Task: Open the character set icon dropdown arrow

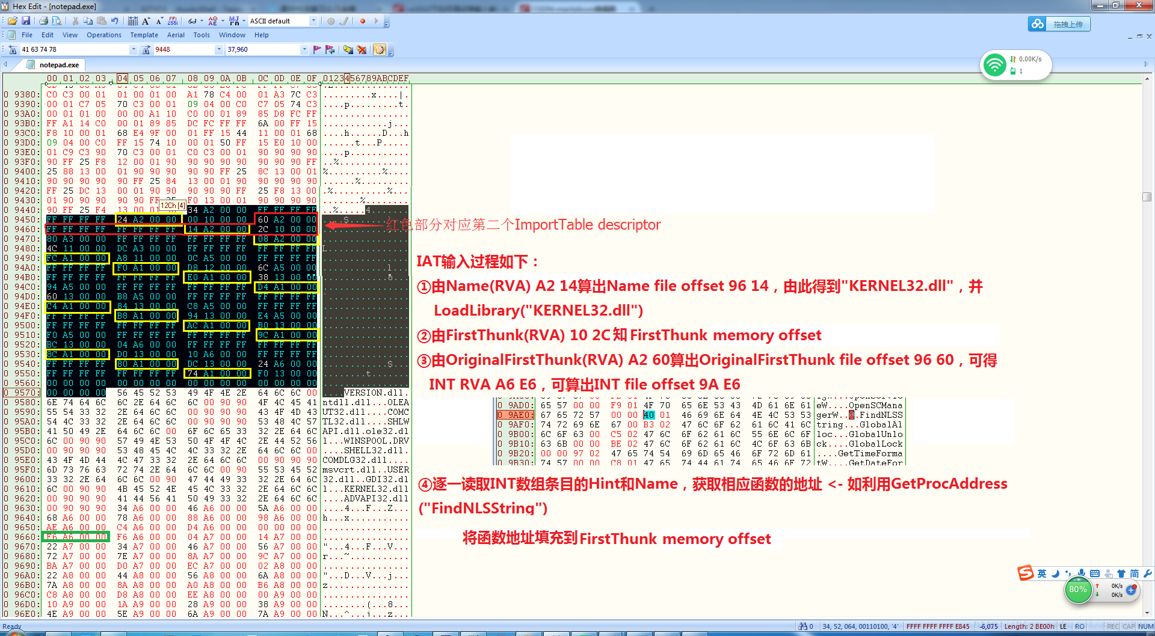Action: [222, 21]
